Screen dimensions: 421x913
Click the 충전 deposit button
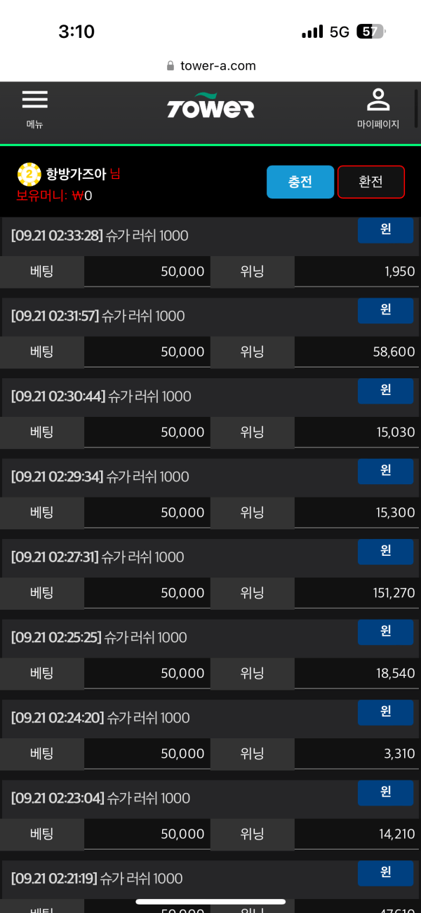(x=300, y=182)
